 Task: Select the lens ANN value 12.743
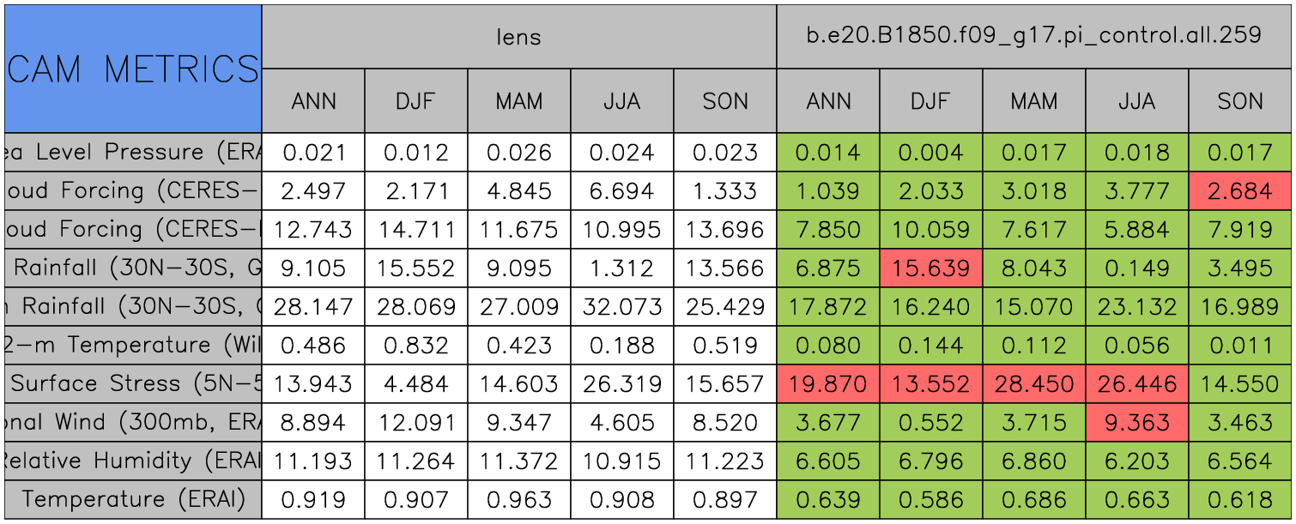313,230
